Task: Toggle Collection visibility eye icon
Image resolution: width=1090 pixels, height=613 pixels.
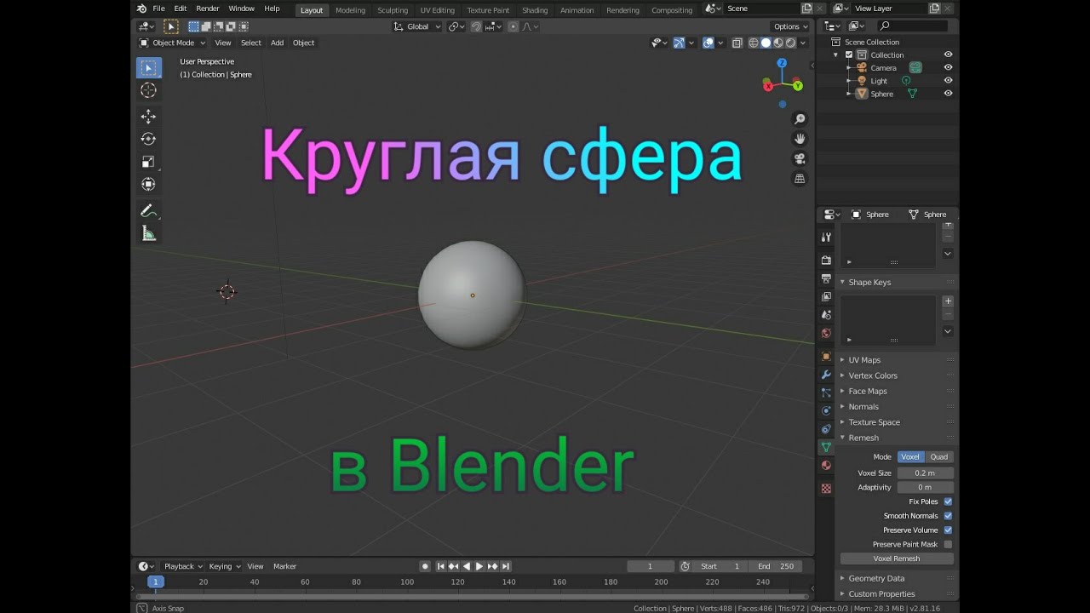Action: click(x=948, y=54)
